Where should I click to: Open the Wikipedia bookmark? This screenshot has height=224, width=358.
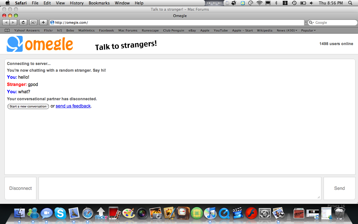click(265, 31)
